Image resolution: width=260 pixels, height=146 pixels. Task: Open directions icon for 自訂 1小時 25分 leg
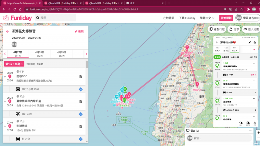(81, 89)
